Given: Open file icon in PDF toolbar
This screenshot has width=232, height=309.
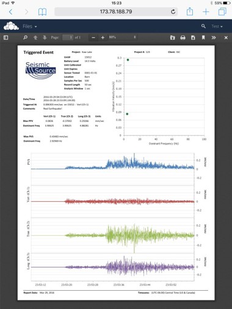Looking at the screenshot, I should (x=172, y=38).
